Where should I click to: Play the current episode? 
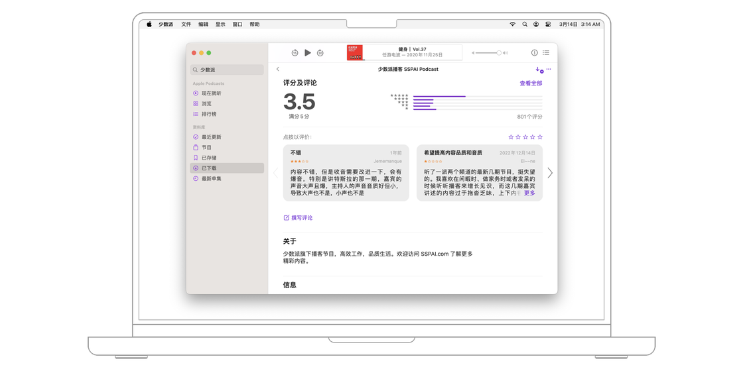tap(308, 52)
